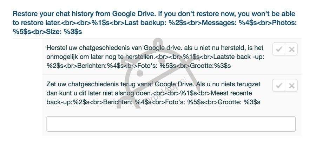
Task: Reject the 'Zet uw chatgeschiedenis terug' suggestion X
Action: pos(291,85)
